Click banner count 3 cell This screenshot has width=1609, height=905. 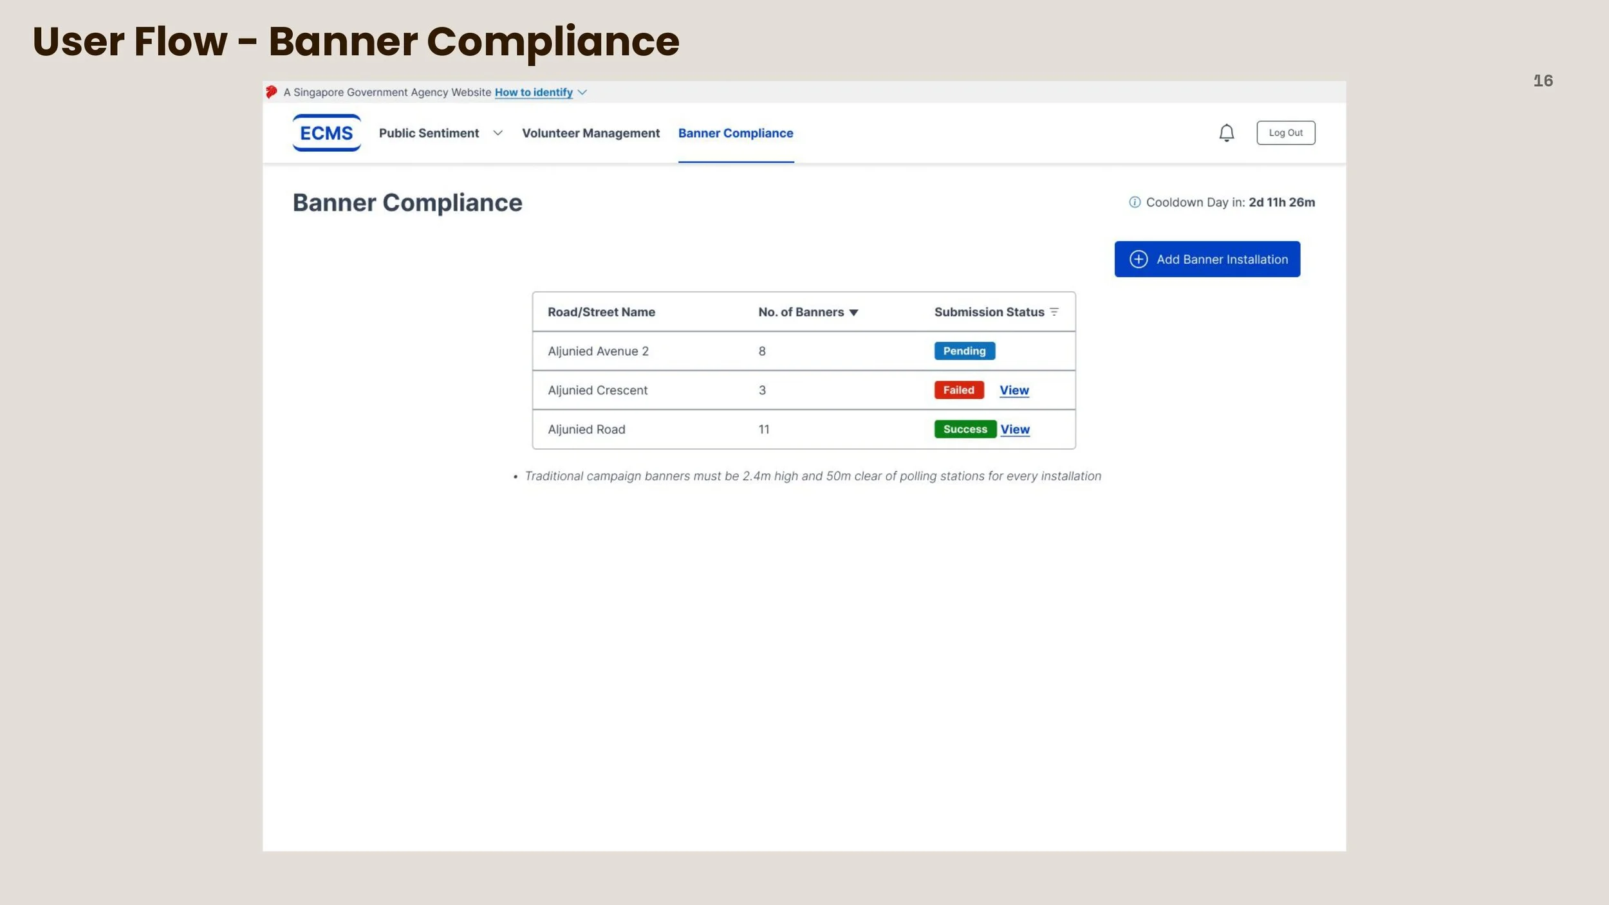[x=762, y=390]
